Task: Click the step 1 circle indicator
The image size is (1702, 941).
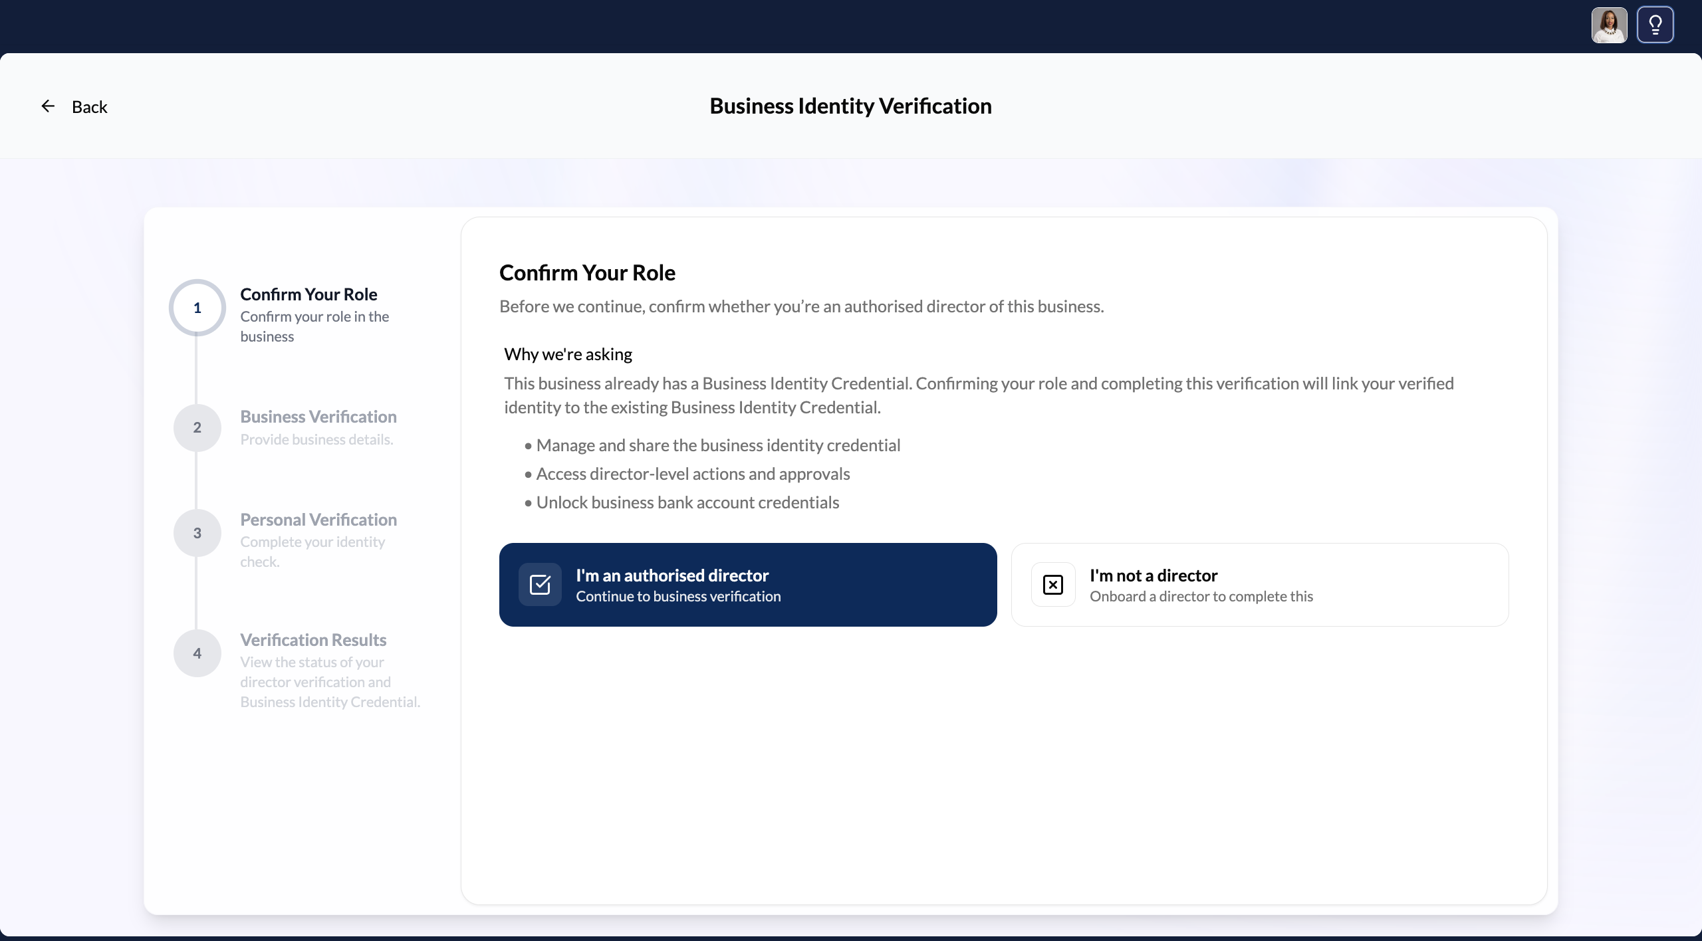Action: 197,308
